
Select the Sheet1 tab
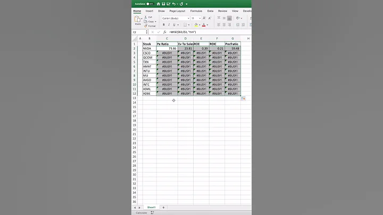pos(151,208)
